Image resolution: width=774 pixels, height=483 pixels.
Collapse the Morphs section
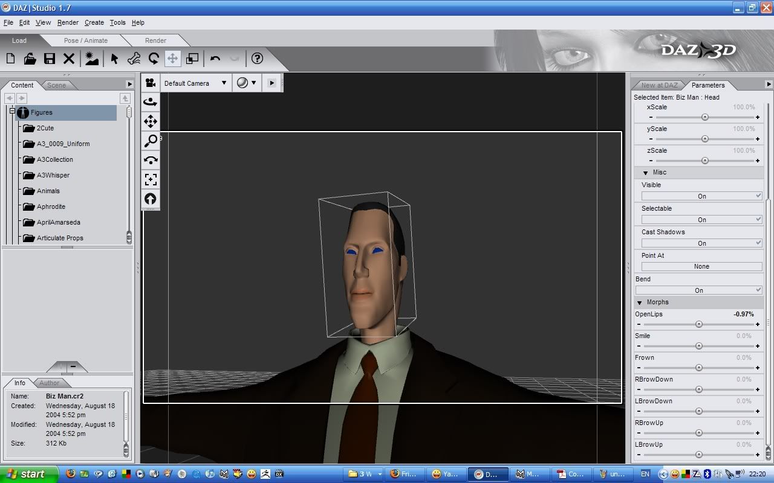tap(640, 302)
